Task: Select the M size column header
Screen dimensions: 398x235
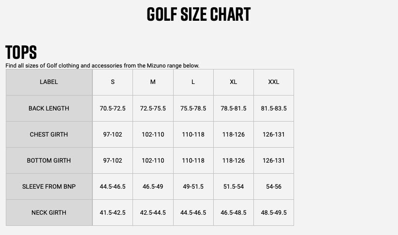Action: [x=153, y=82]
